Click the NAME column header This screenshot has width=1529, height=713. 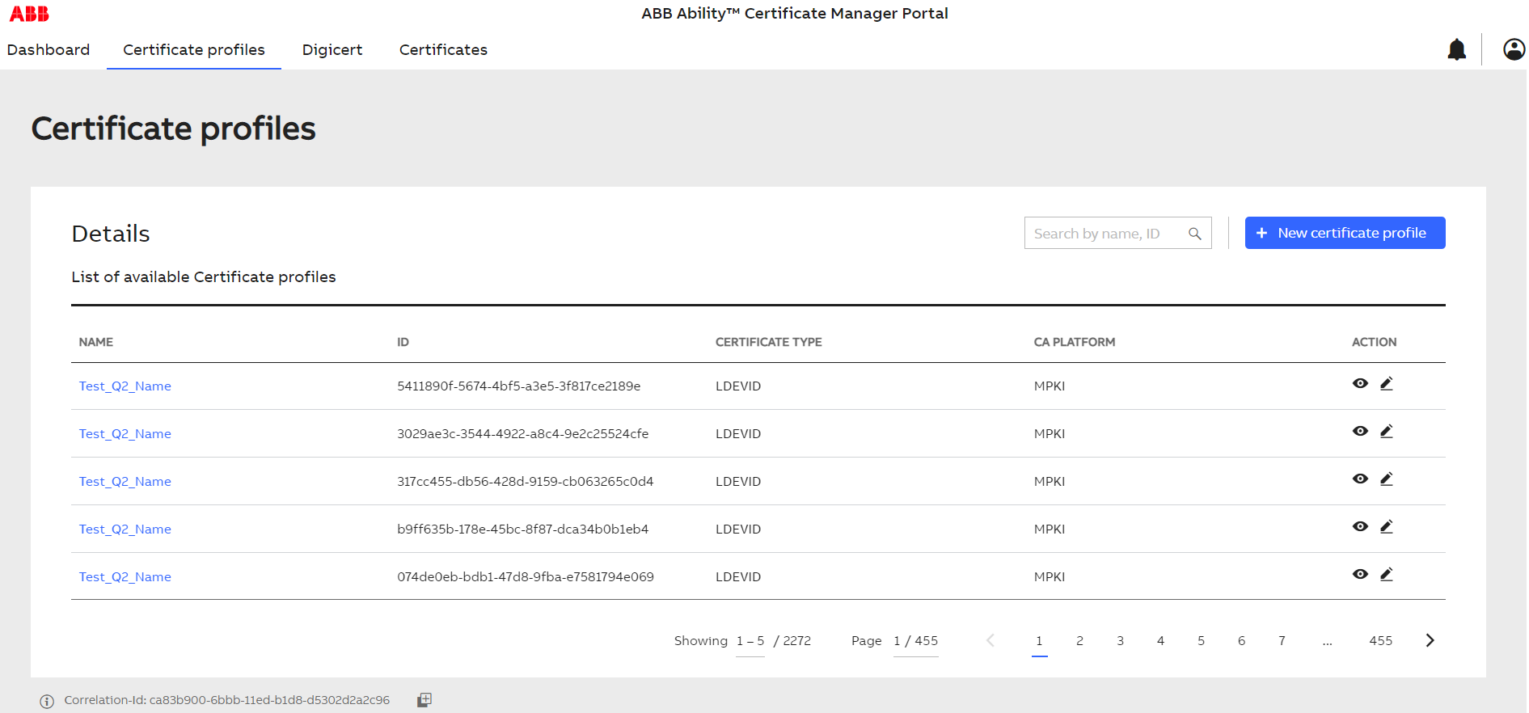96,342
